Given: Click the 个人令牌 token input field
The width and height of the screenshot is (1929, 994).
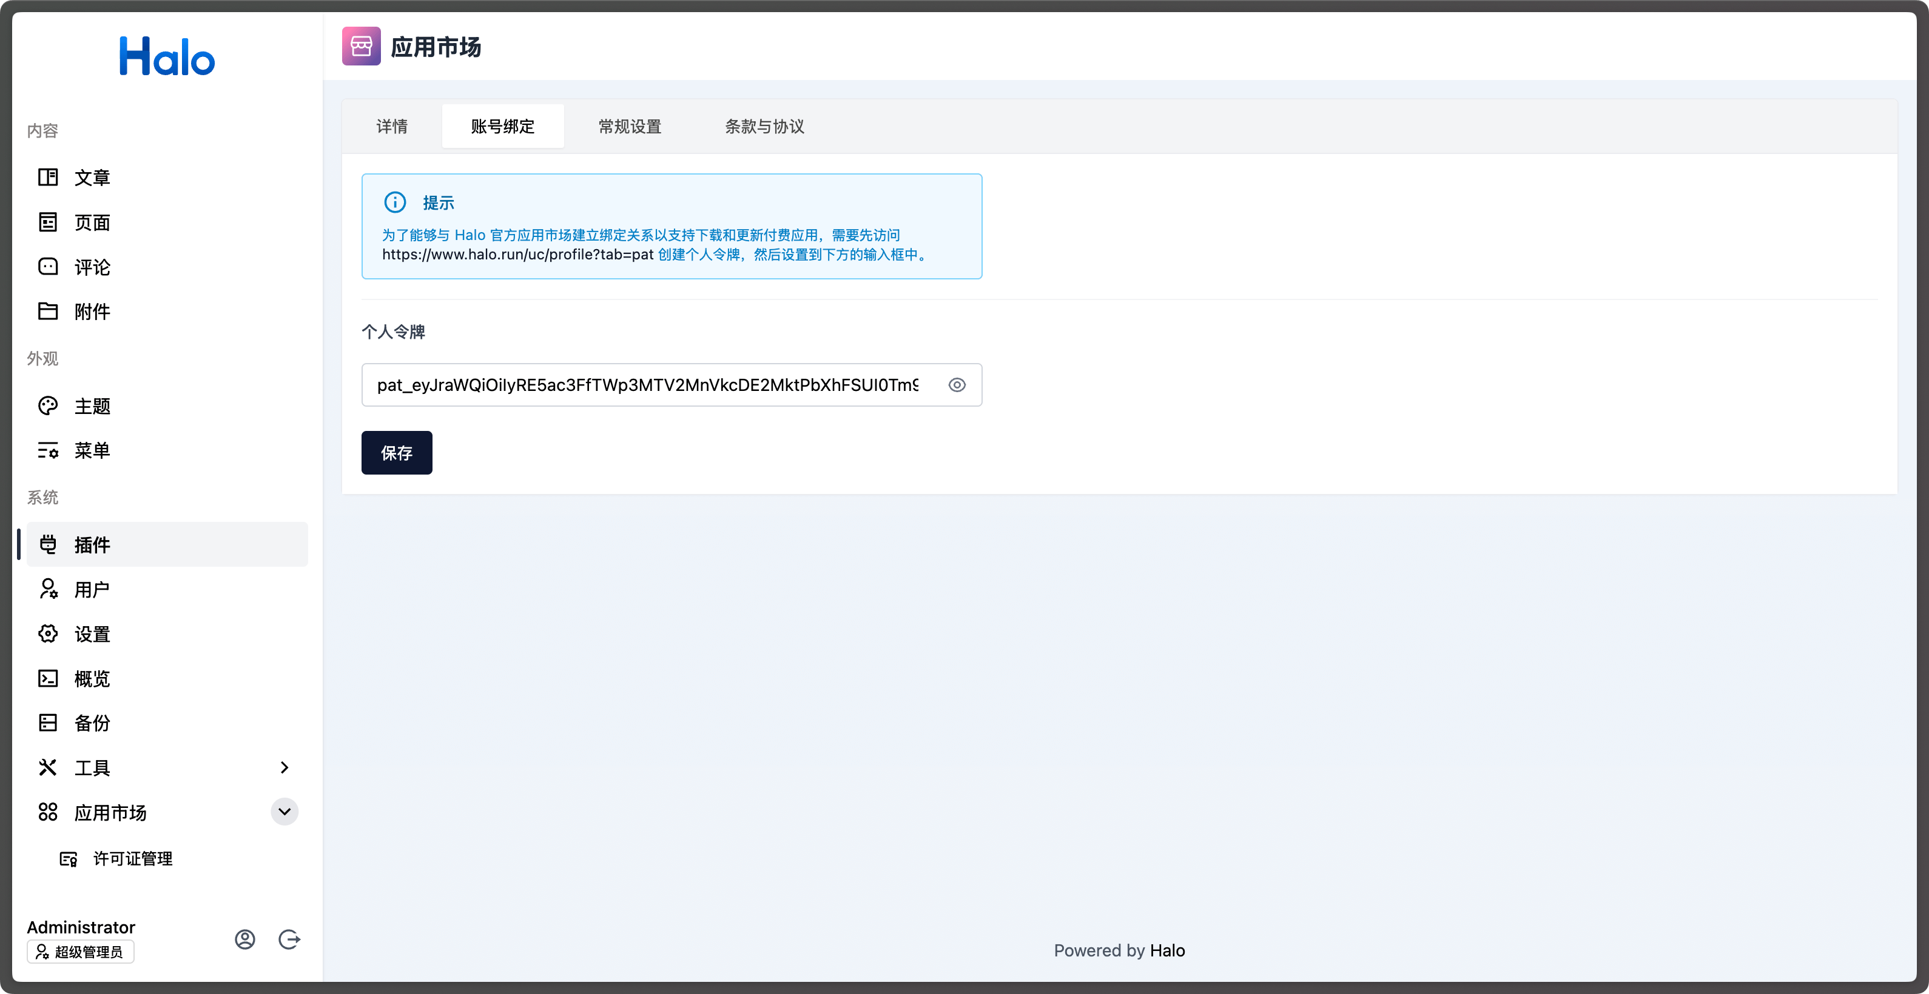Looking at the screenshot, I should click(x=648, y=385).
